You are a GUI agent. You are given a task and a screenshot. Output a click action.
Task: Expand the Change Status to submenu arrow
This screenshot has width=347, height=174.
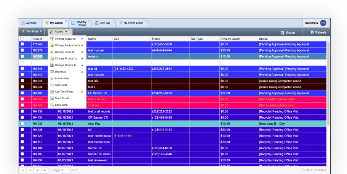(82, 39)
